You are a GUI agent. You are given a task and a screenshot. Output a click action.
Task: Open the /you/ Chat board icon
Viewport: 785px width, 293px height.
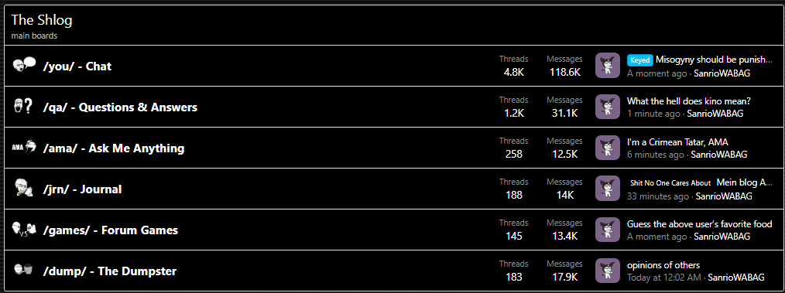24,66
